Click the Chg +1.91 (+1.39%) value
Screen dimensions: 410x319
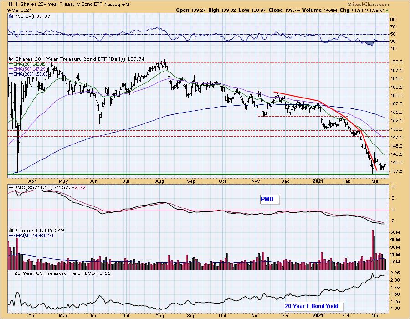pos(362,10)
